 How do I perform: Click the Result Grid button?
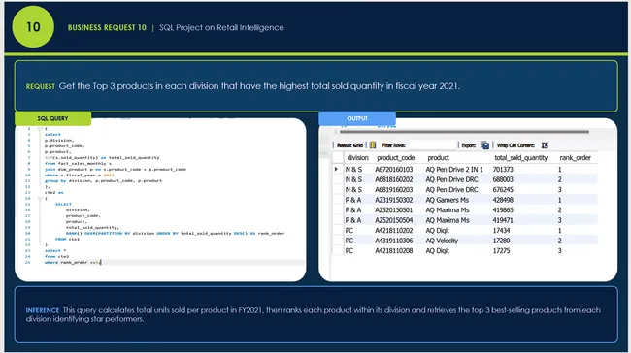click(349, 145)
